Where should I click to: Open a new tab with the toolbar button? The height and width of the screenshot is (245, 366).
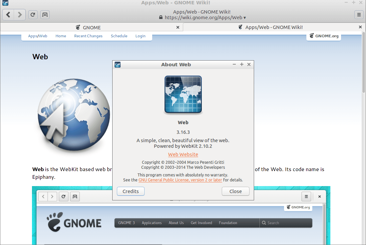coord(45,15)
